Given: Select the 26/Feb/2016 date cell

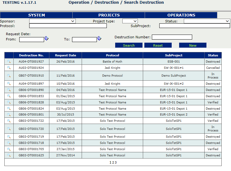Looking at the screenshot, I should pyautogui.click(x=66, y=61).
